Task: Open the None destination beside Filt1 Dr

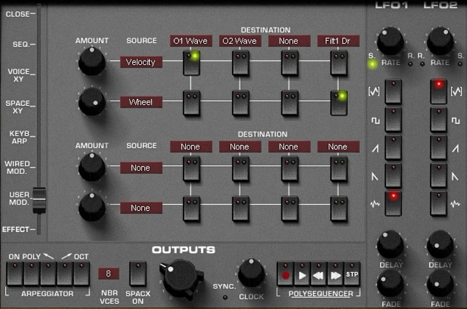Action: point(289,41)
